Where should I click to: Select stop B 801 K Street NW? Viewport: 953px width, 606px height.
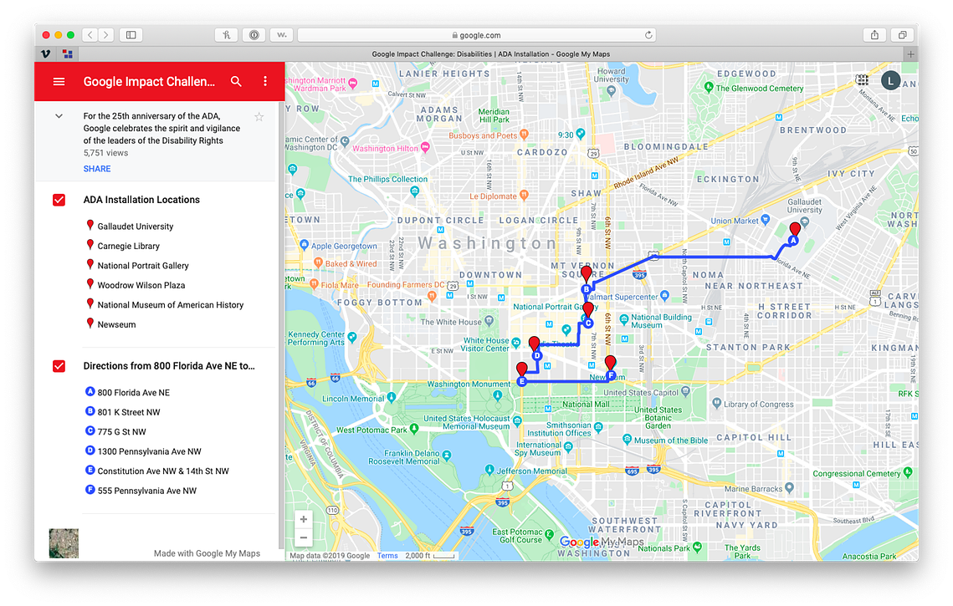tap(128, 412)
